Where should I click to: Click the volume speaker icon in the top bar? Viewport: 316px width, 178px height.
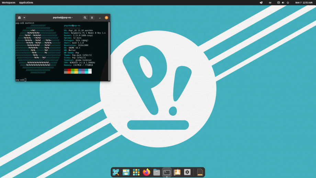283,3
